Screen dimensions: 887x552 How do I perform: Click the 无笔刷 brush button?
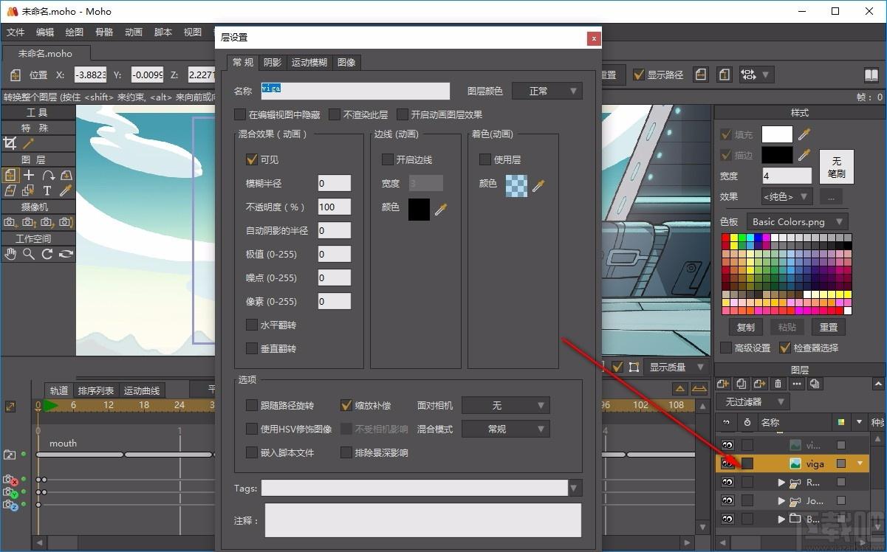(x=836, y=167)
